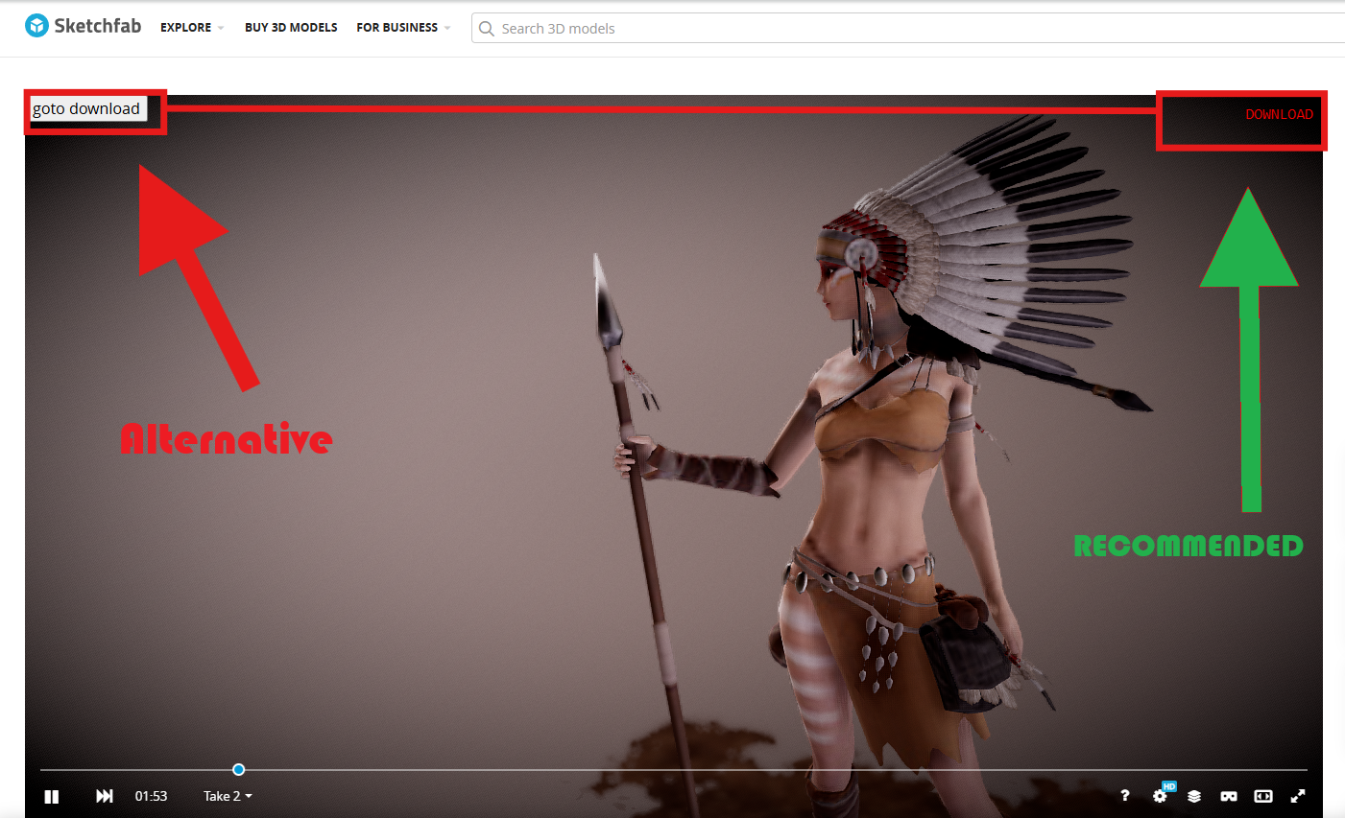
Task: Click the Search 3D models field
Action: click(x=908, y=29)
